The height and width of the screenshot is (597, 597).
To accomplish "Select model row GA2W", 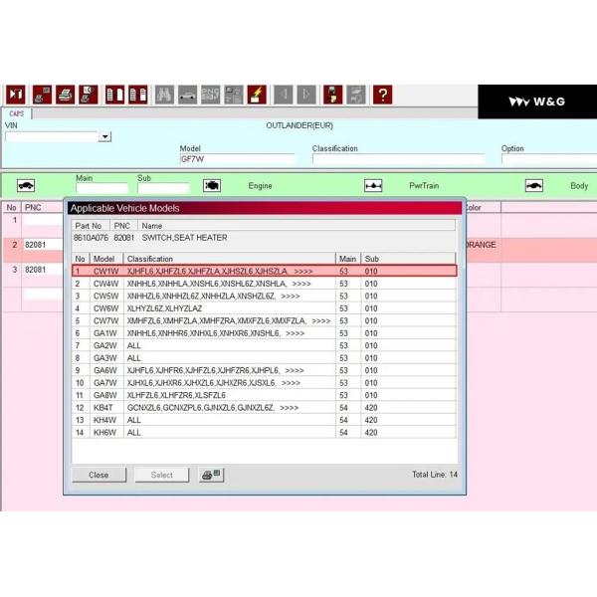I will pyautogui.click(x=265, y=345).
